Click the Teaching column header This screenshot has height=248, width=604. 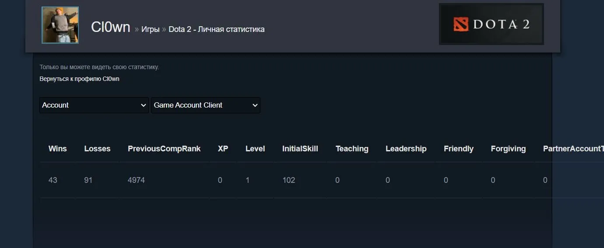[x=352, y=149]
